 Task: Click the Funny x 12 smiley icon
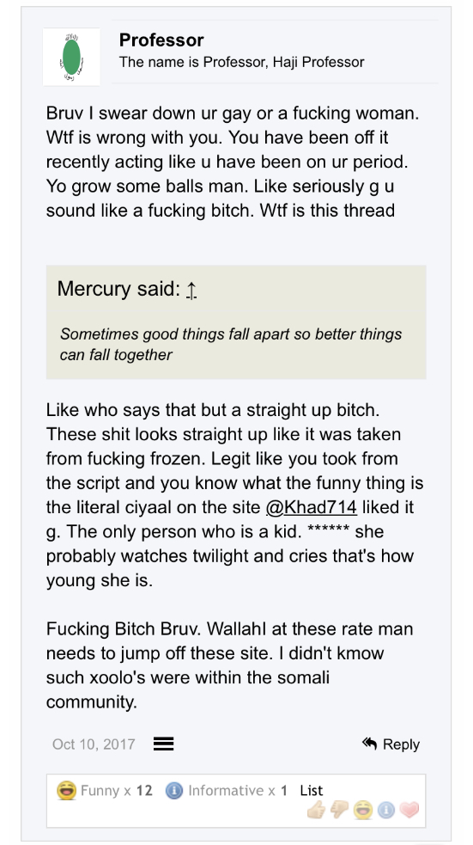tap(66, 791)
